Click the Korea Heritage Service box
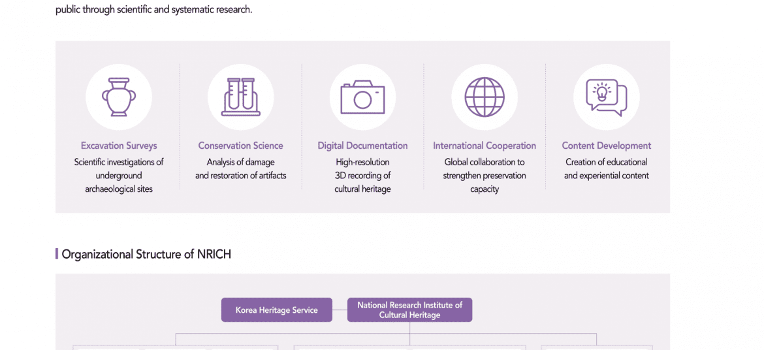The height and width of the screenshot is (350, 764). (x=277, y=310)
